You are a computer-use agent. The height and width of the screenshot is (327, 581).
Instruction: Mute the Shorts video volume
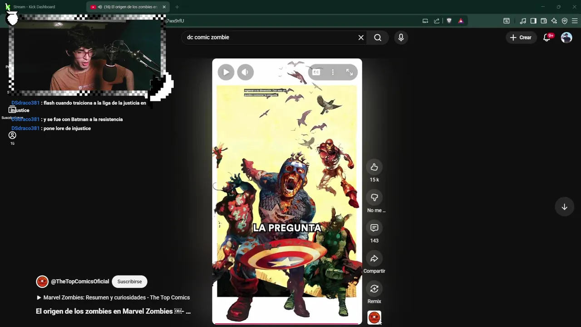245,72
